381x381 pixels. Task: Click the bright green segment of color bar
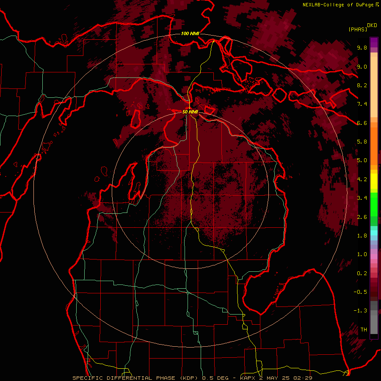[374, 204]
